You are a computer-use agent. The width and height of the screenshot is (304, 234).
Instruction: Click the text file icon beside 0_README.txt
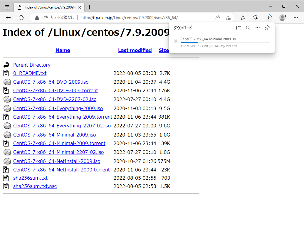[6, 73]
